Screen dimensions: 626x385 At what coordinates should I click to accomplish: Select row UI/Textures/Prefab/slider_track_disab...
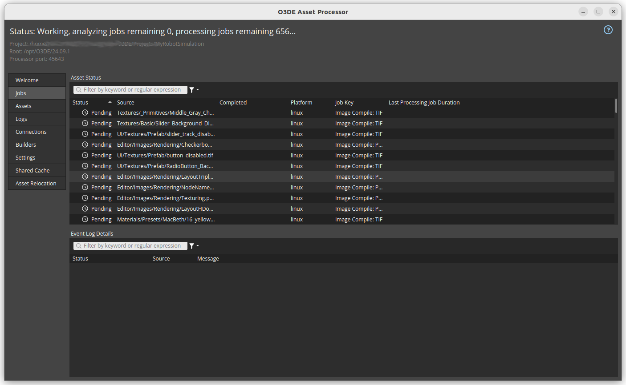tap(342, 134)
